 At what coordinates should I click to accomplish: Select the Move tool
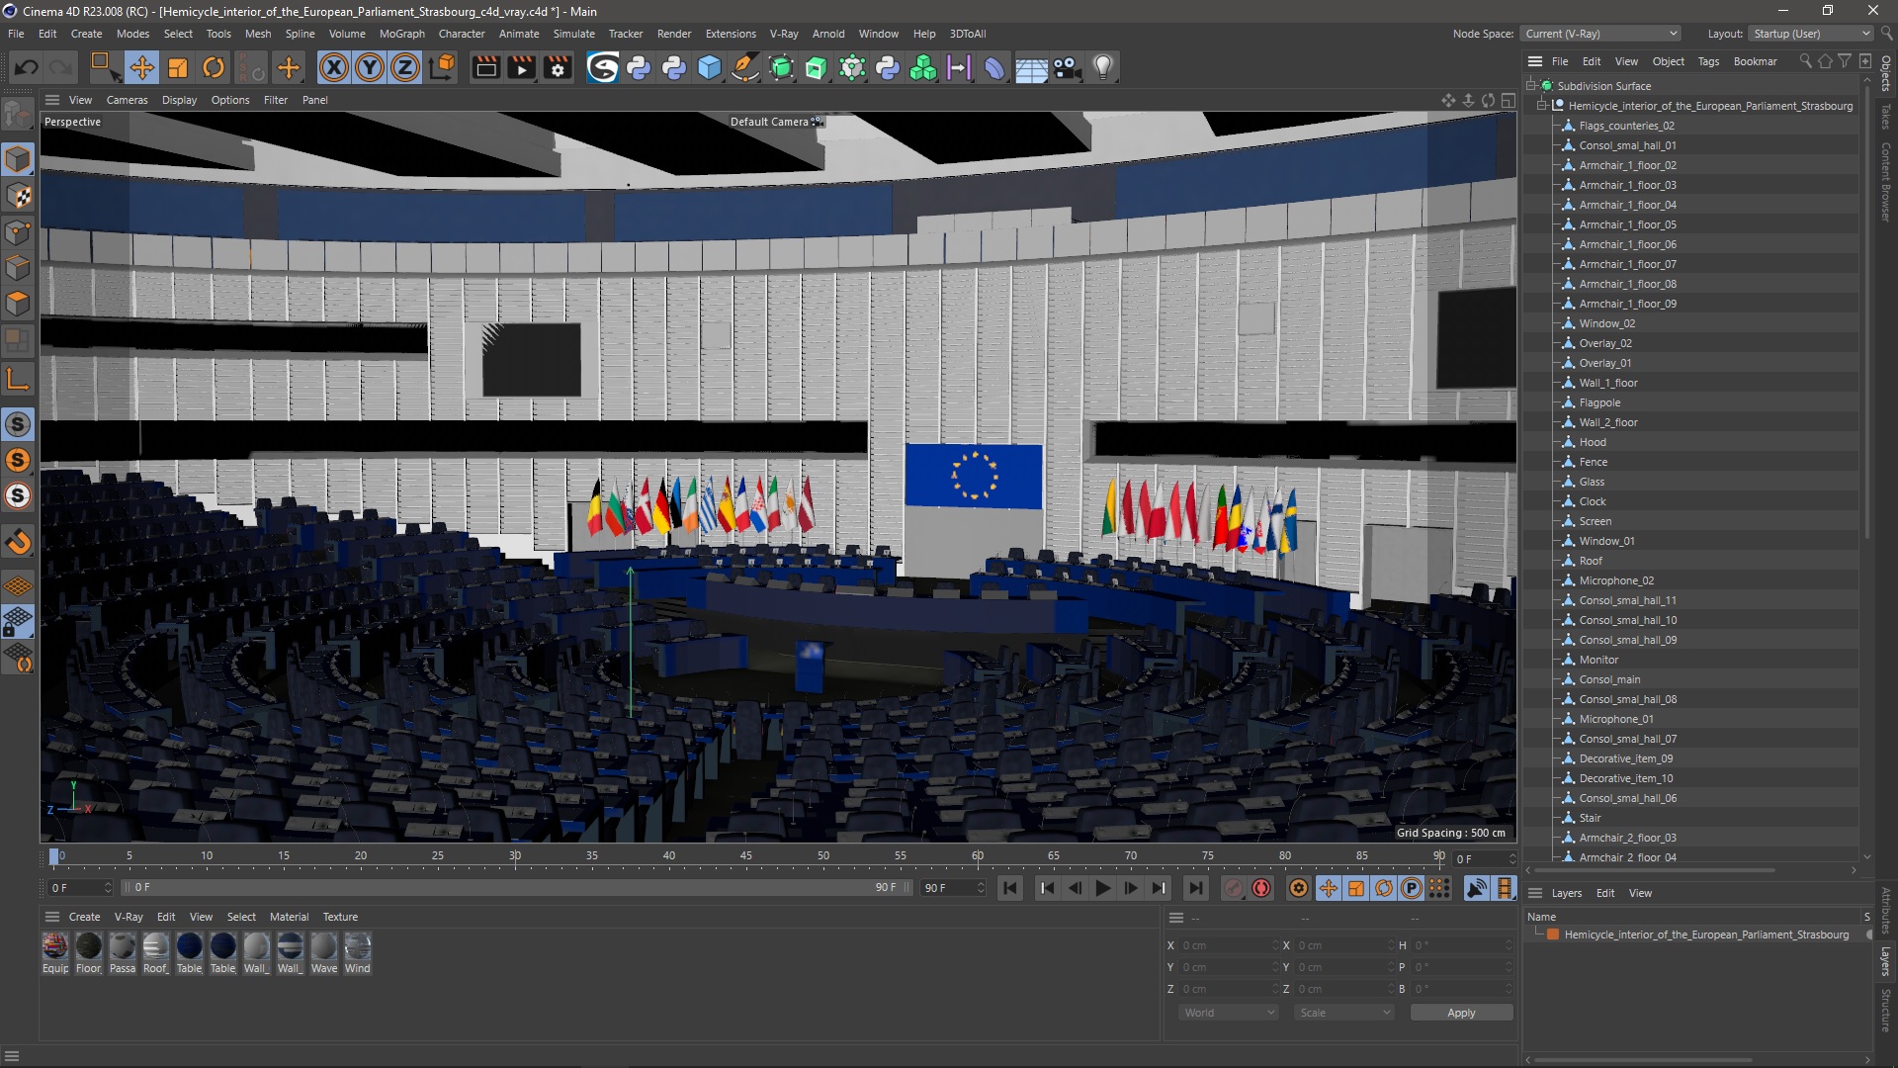141,67
